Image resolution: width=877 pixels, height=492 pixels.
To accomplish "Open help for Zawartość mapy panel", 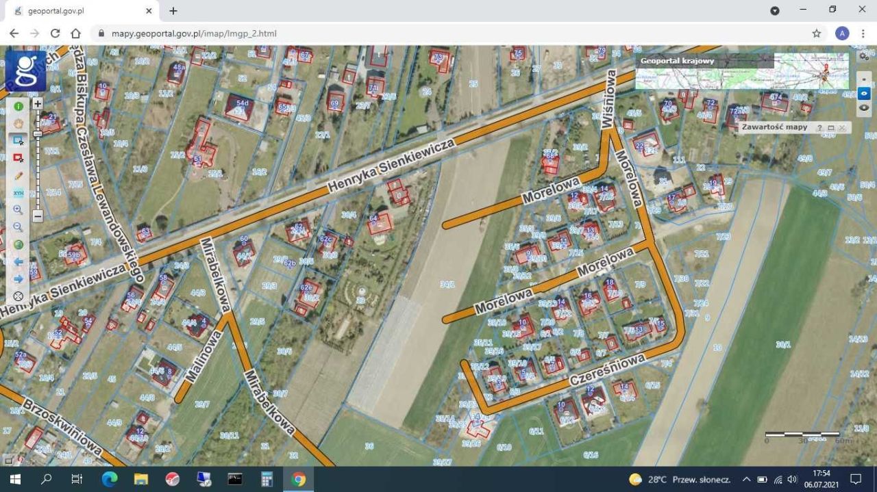I will click(x=819, y=128).
